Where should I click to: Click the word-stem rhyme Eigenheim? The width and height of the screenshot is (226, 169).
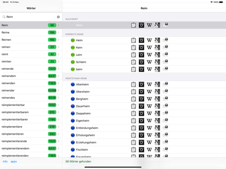click(83, 121)
